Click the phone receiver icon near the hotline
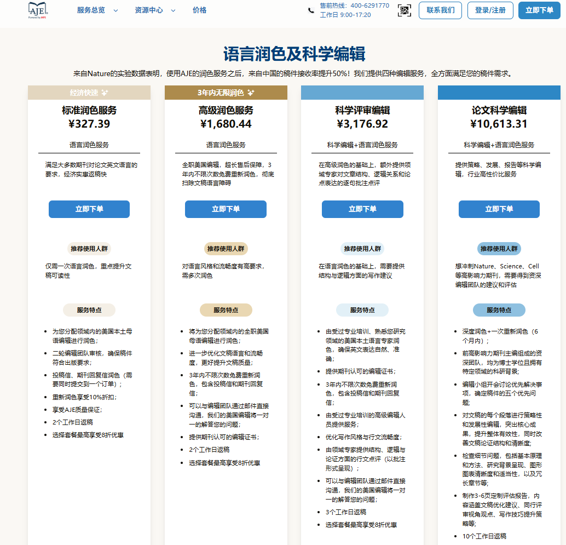This screenshot has height=545, width=566. coord(310,9)
